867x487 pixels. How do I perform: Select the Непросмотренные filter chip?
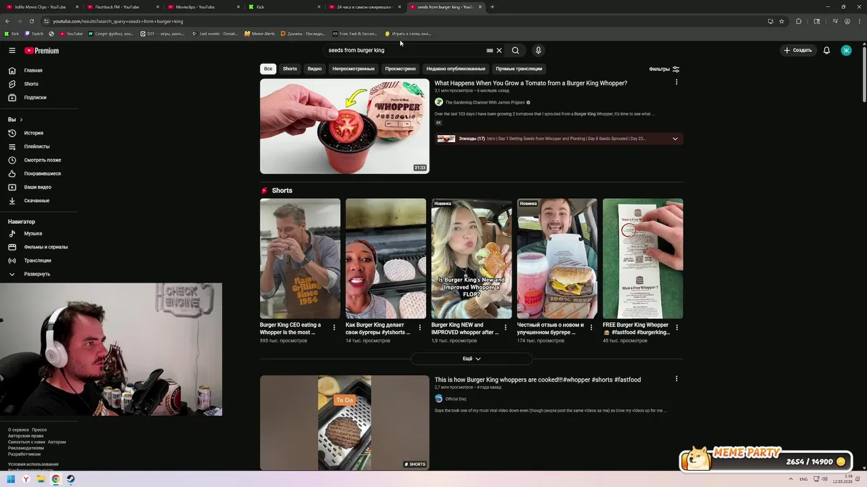(354, 69)
